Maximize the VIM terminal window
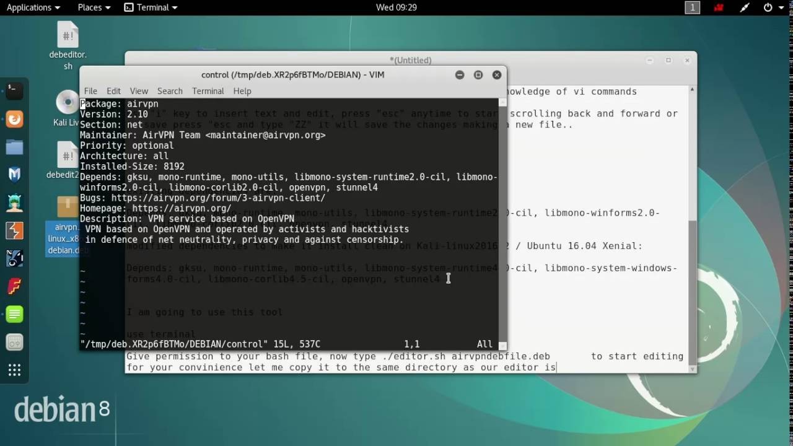Screen dimensions: 793x446 pos(478,75)
